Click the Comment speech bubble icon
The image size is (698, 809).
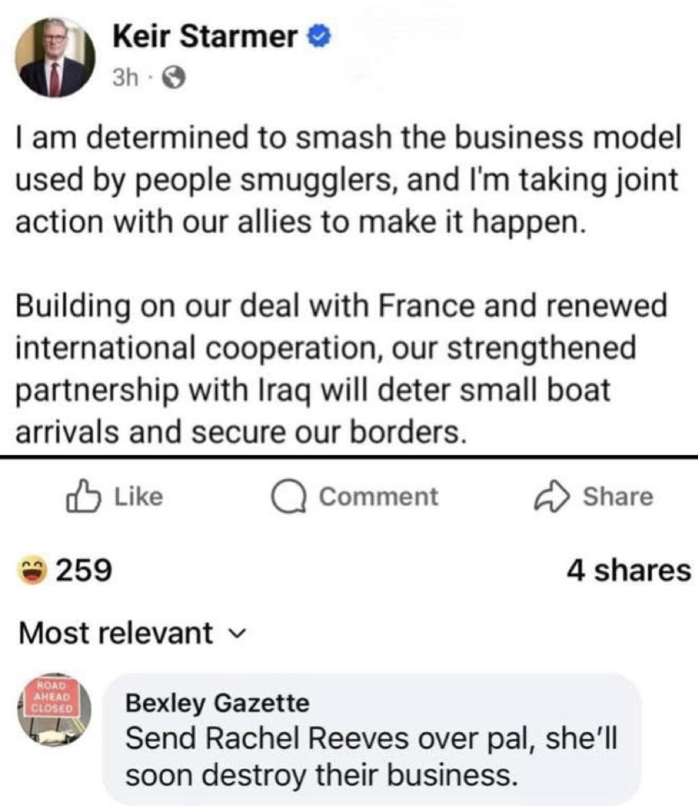click(290, 497)
